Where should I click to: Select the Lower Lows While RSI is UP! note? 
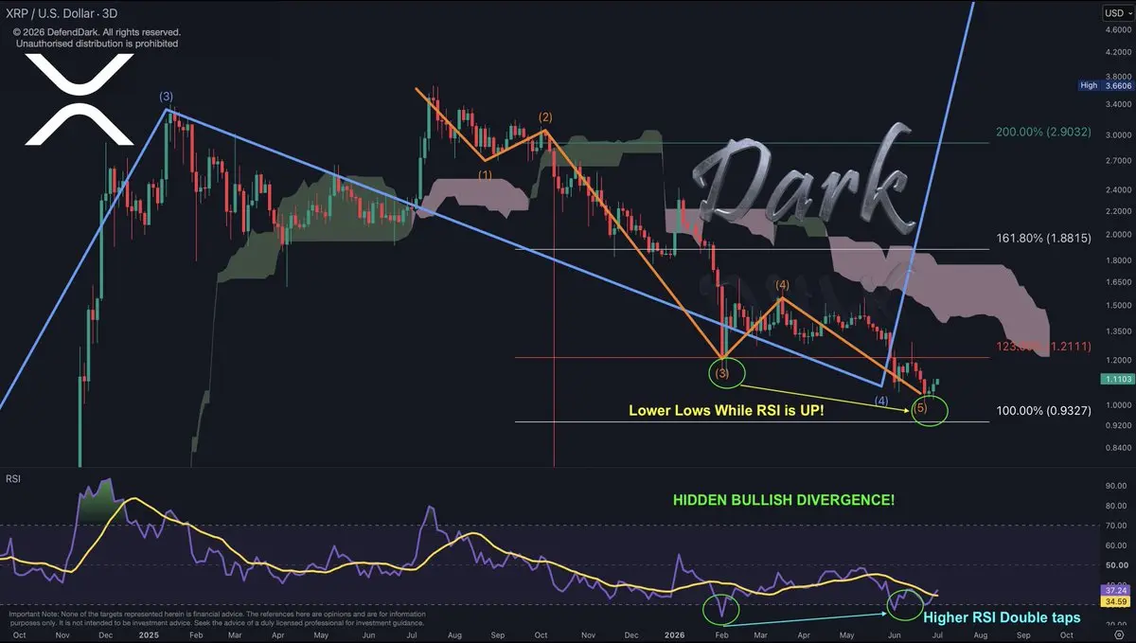(x=727, y=411)
